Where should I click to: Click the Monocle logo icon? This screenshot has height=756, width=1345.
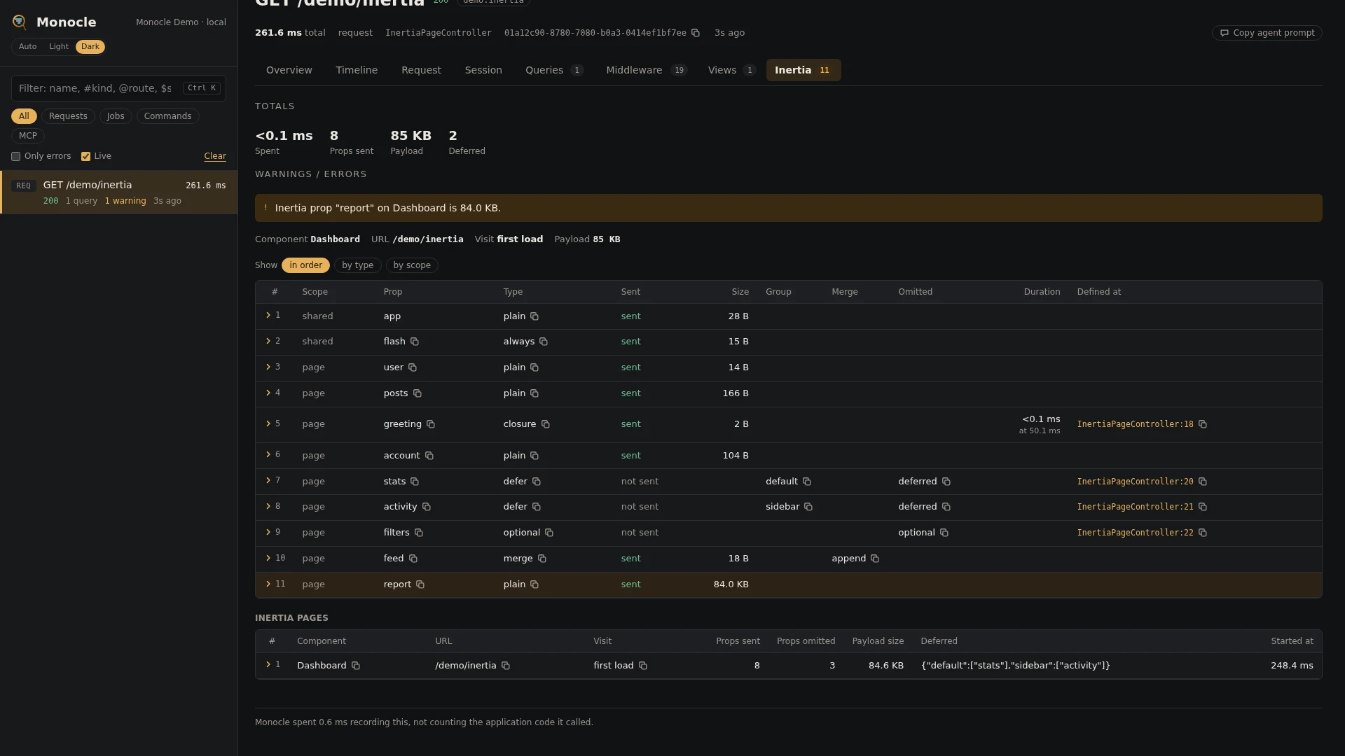20,22
